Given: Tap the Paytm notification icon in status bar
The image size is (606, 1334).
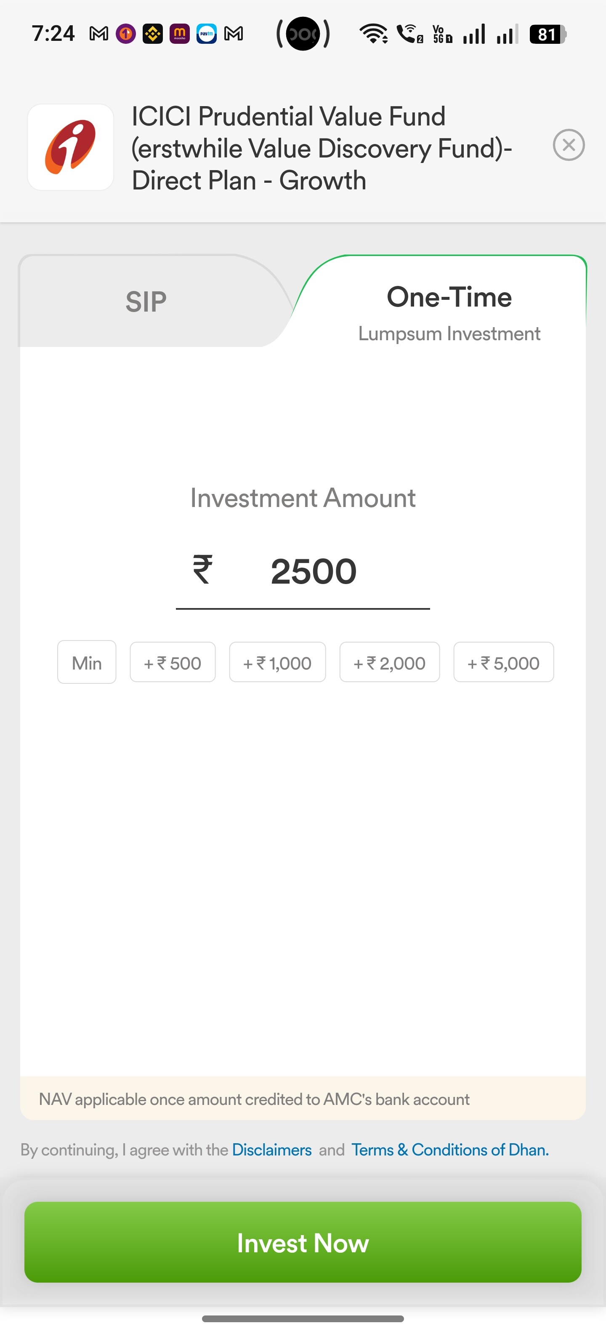Looking at the screenshot, I should pos(207,34).
